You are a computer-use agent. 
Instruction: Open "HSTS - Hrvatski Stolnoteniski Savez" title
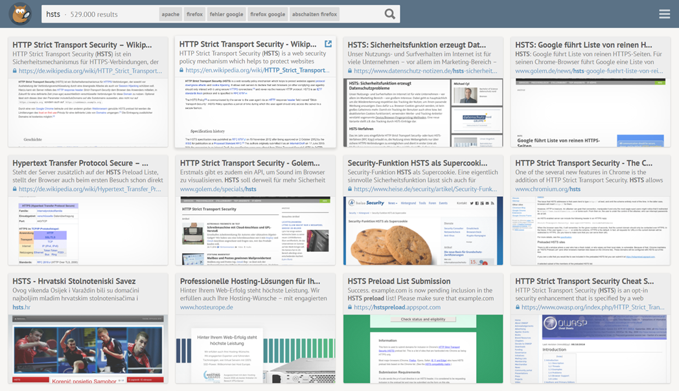tap(74, 281)
